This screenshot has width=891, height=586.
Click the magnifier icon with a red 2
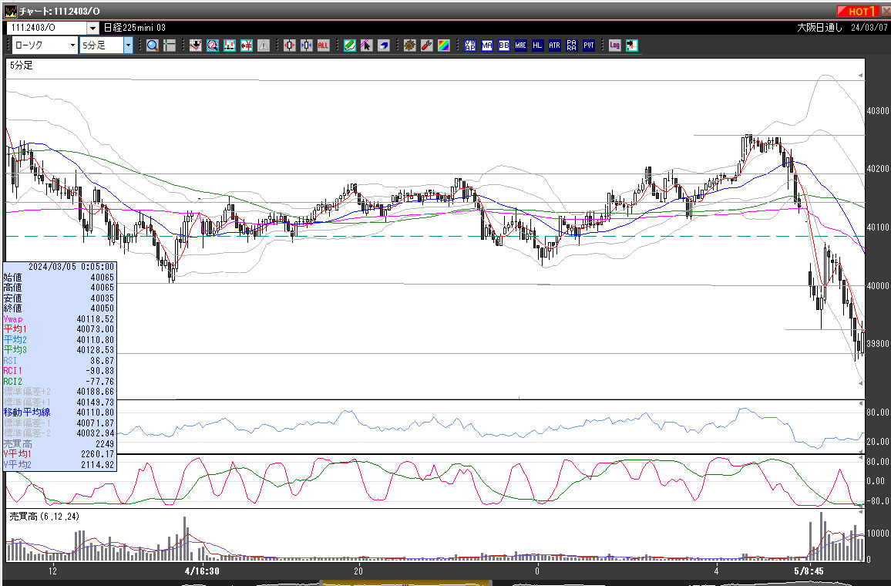[x=213, y=45]
